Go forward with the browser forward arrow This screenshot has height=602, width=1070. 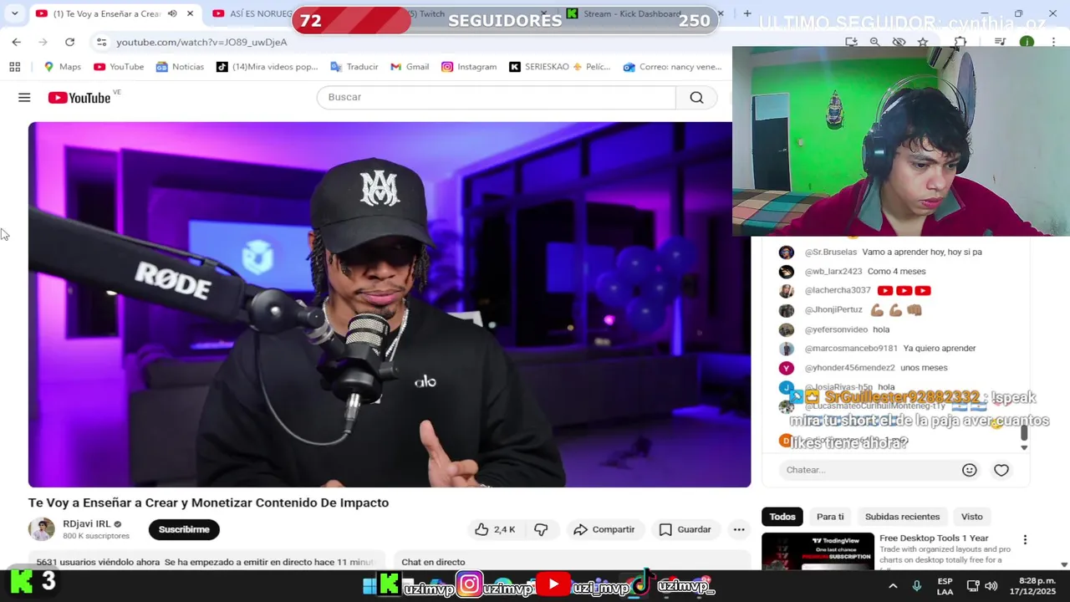(43, 42)
